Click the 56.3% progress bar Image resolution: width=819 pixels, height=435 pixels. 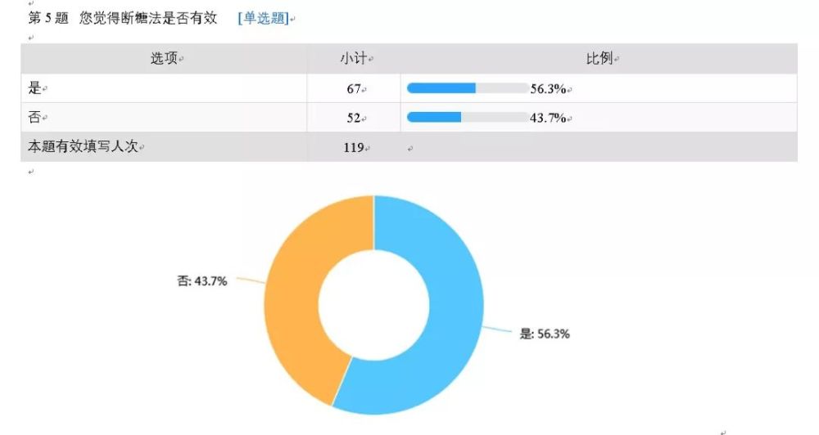pos(468,88)
